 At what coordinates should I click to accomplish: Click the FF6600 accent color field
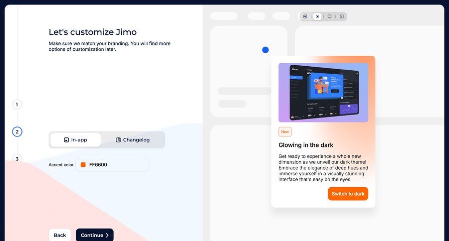(x=112, y=165)
